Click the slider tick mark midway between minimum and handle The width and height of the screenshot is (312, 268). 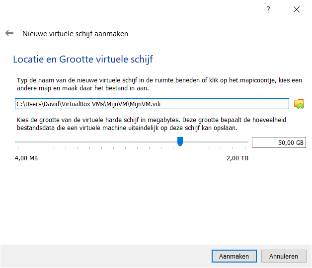pos(98,147)
